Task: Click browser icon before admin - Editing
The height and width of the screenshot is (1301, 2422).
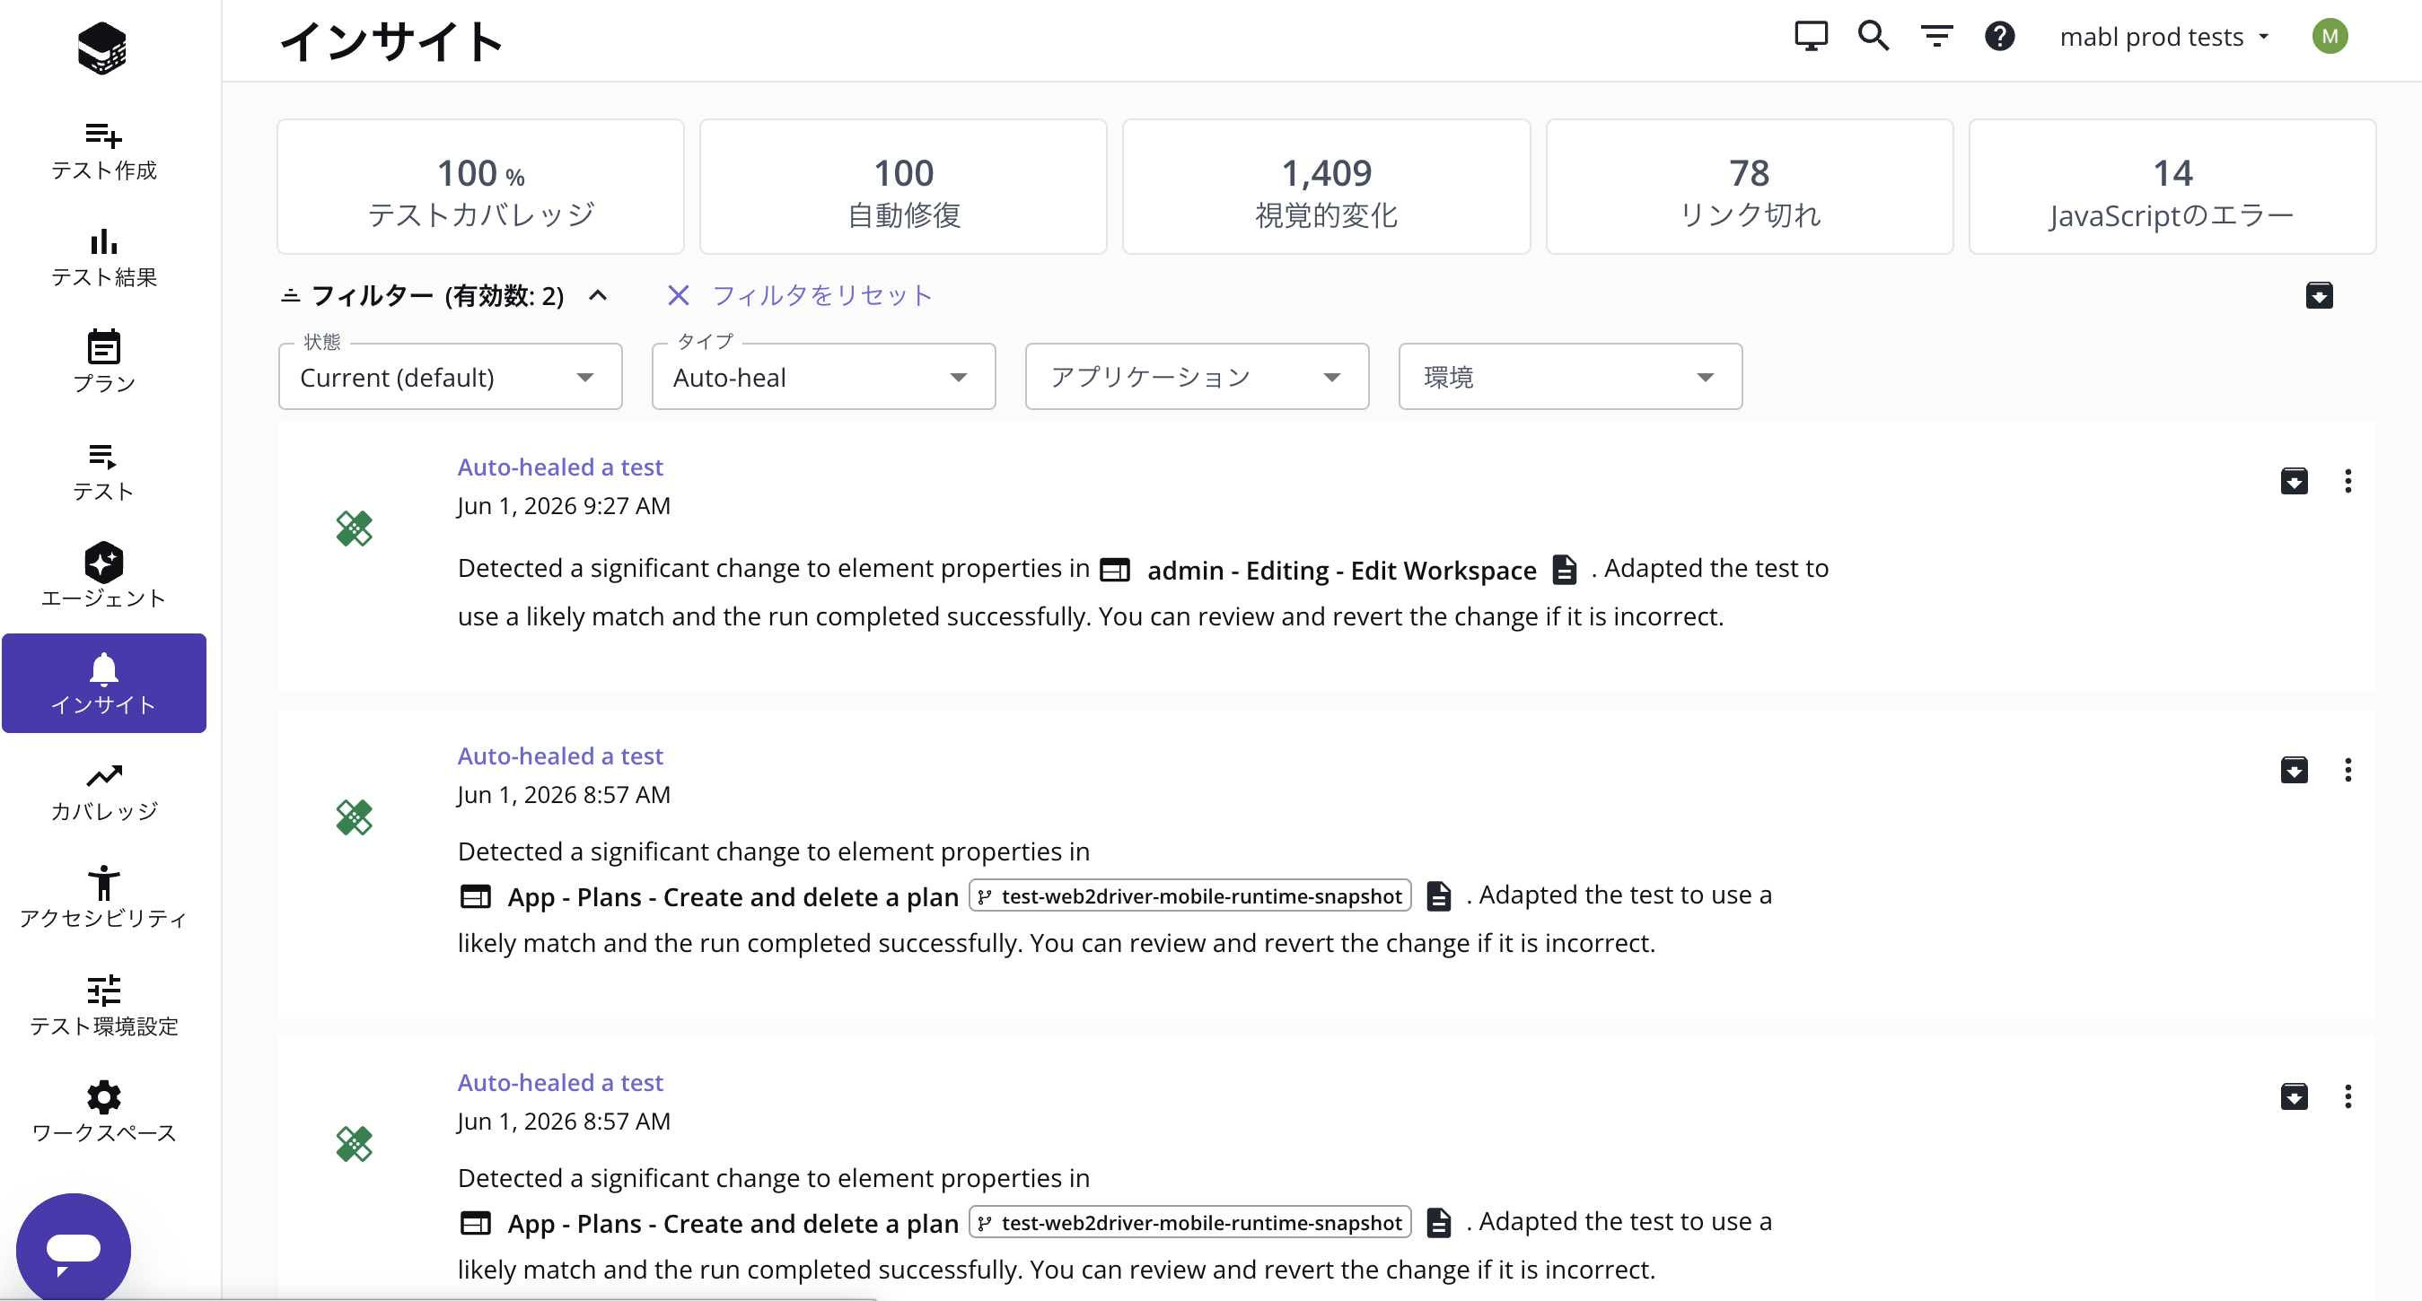Action: (x=1115, y=571)
